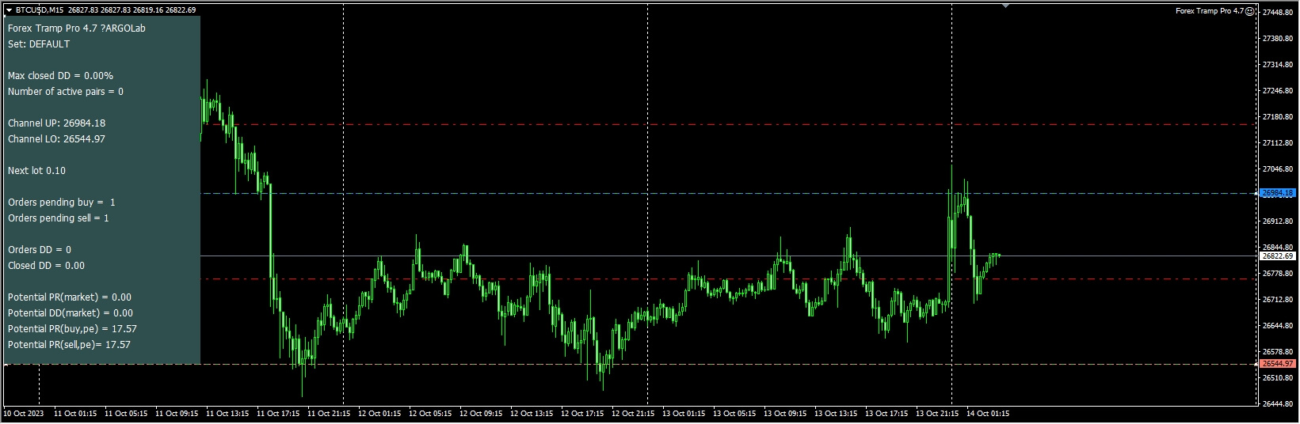Screen dimensions: 1300x424
Task: Click the Forex Tramp Pro 4.7 label at top right
Action: click(x=1209, y=11)
